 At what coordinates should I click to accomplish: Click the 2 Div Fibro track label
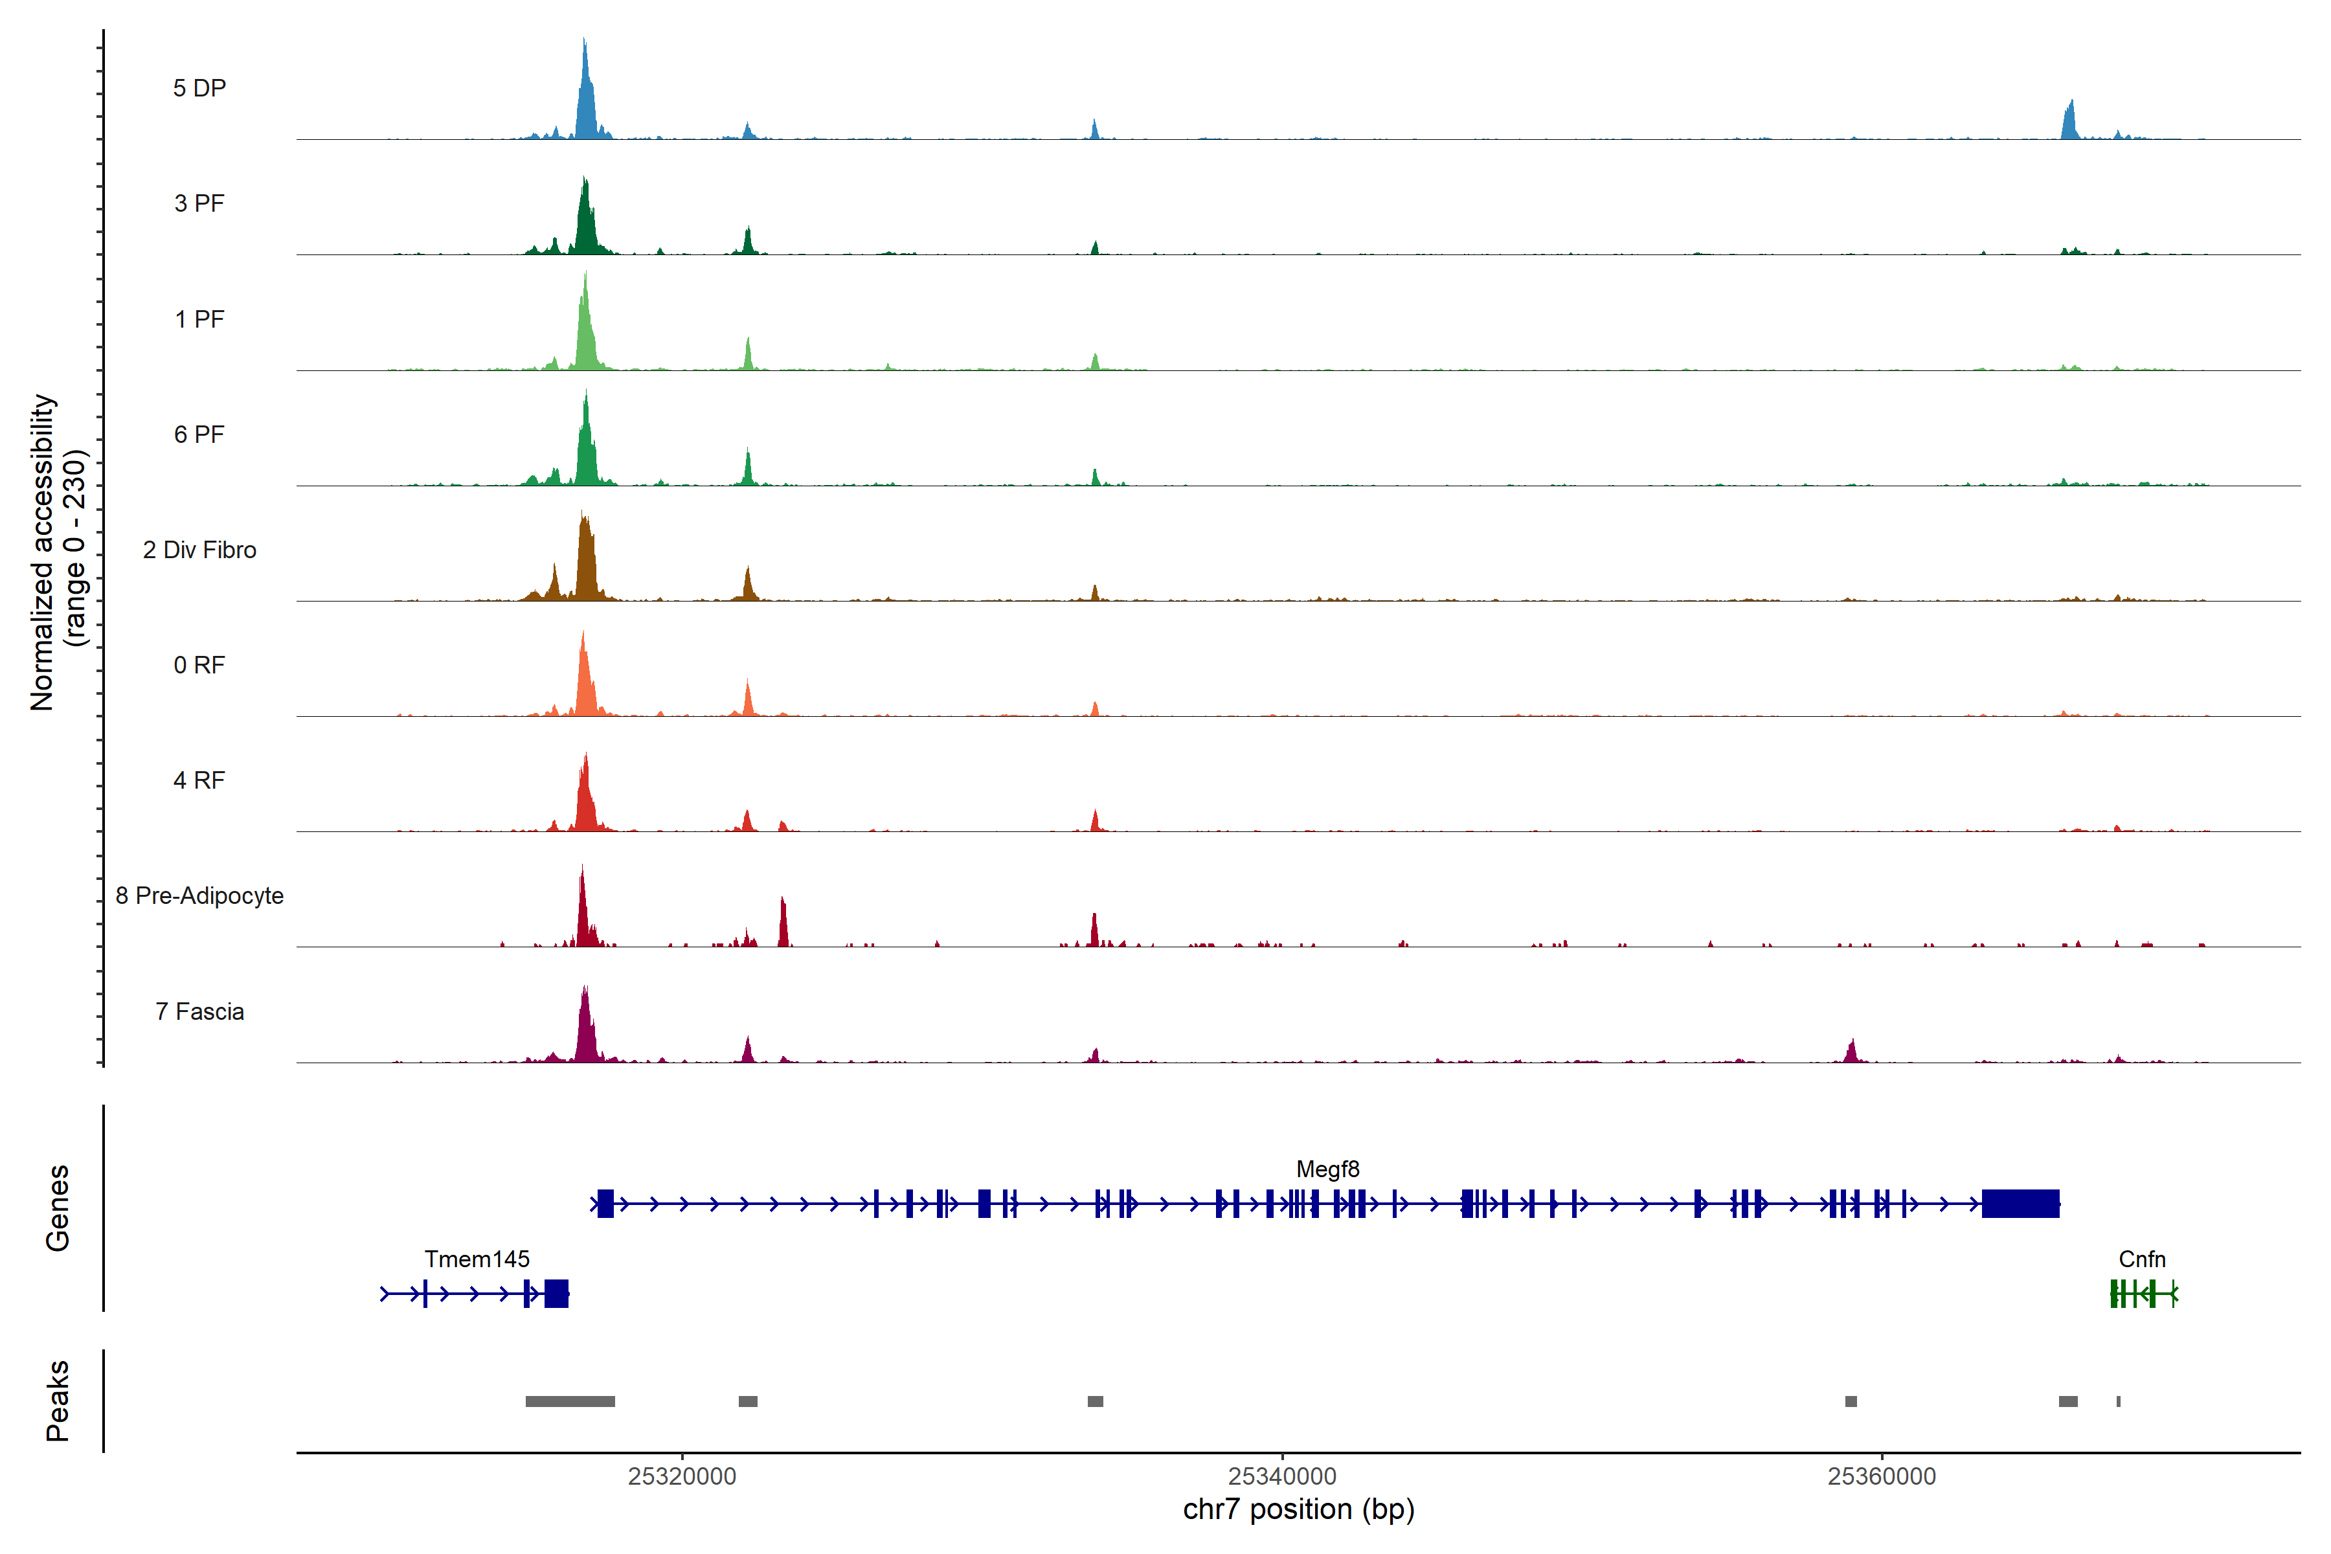199,550
